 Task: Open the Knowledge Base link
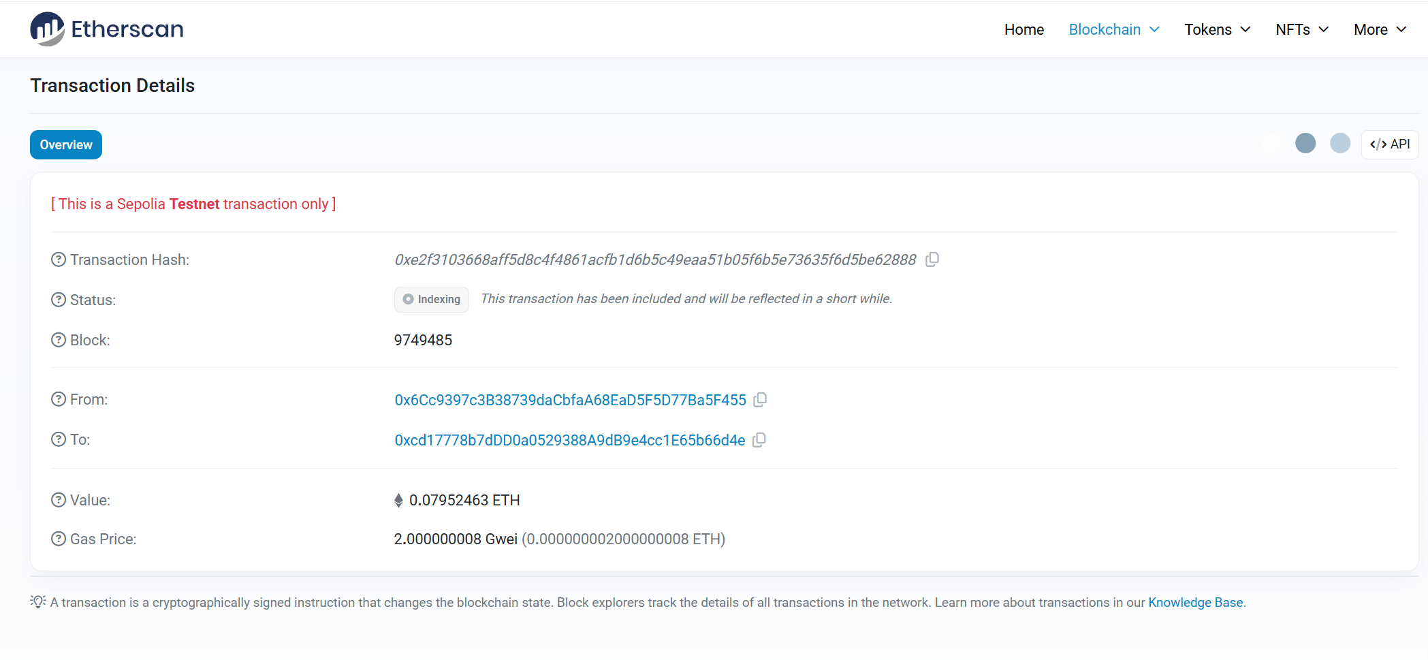[x=1195, y=602]
